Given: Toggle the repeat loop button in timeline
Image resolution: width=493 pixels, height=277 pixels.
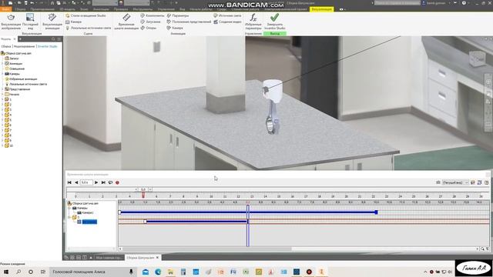Looking at the screenshot, I should pyautogui.click(x=110, y=182).
